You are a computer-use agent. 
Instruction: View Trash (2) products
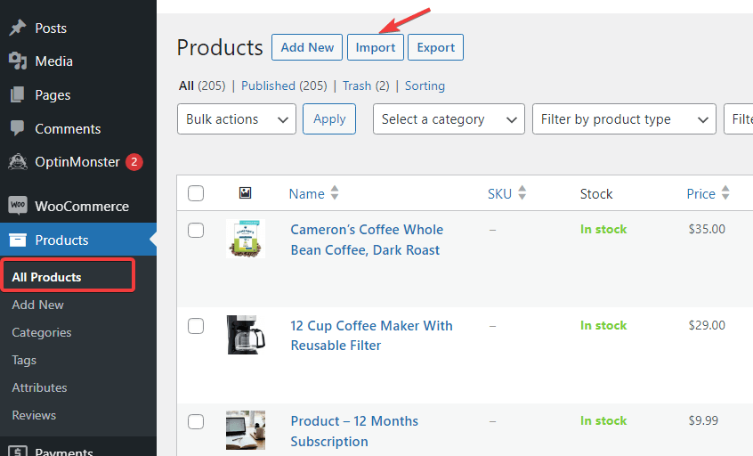click(366, 85)
